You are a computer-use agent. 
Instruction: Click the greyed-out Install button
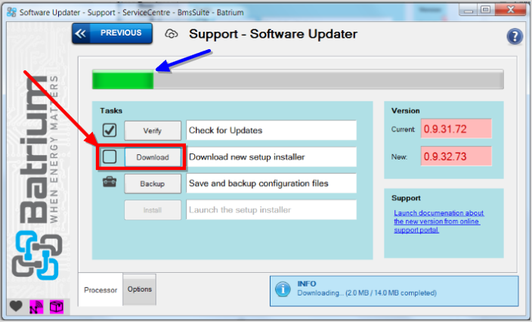[x=153, y=210]
